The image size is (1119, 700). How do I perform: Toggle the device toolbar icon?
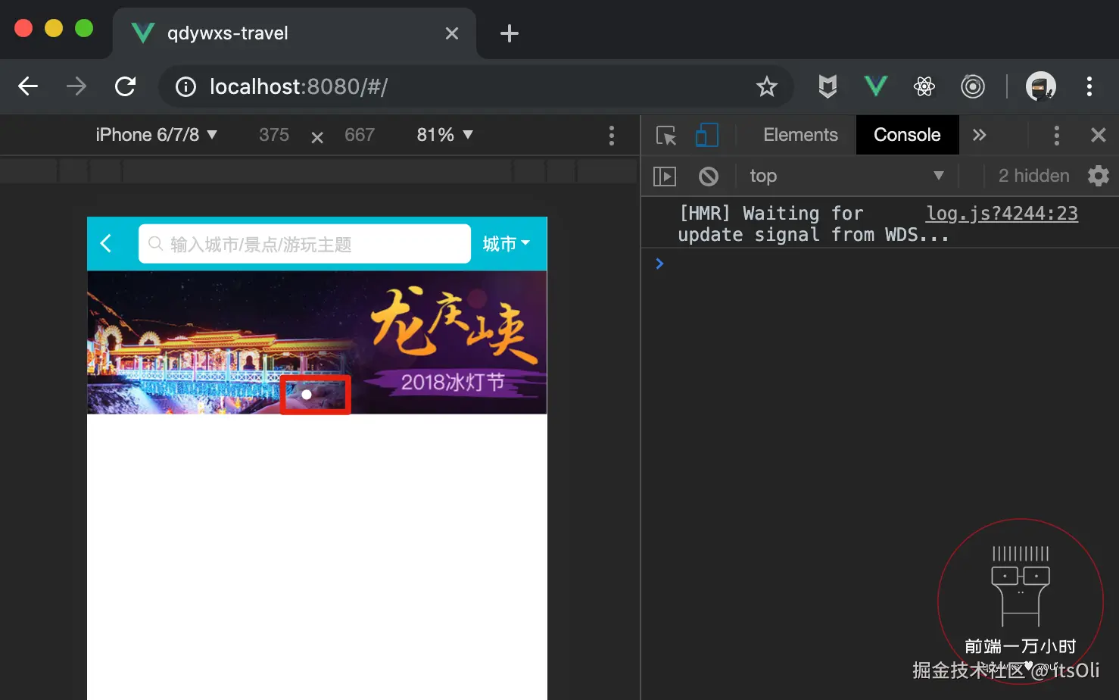coord(706,135)
